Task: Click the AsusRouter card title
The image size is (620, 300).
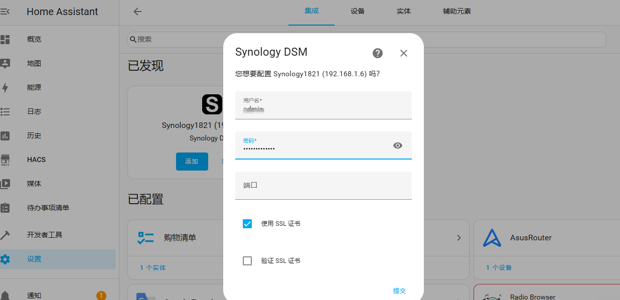Action: pos(531,238)
